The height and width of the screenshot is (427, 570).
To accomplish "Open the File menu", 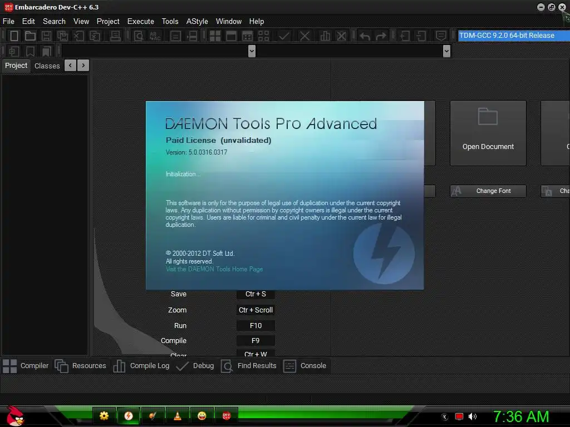I will click(8, 22).
